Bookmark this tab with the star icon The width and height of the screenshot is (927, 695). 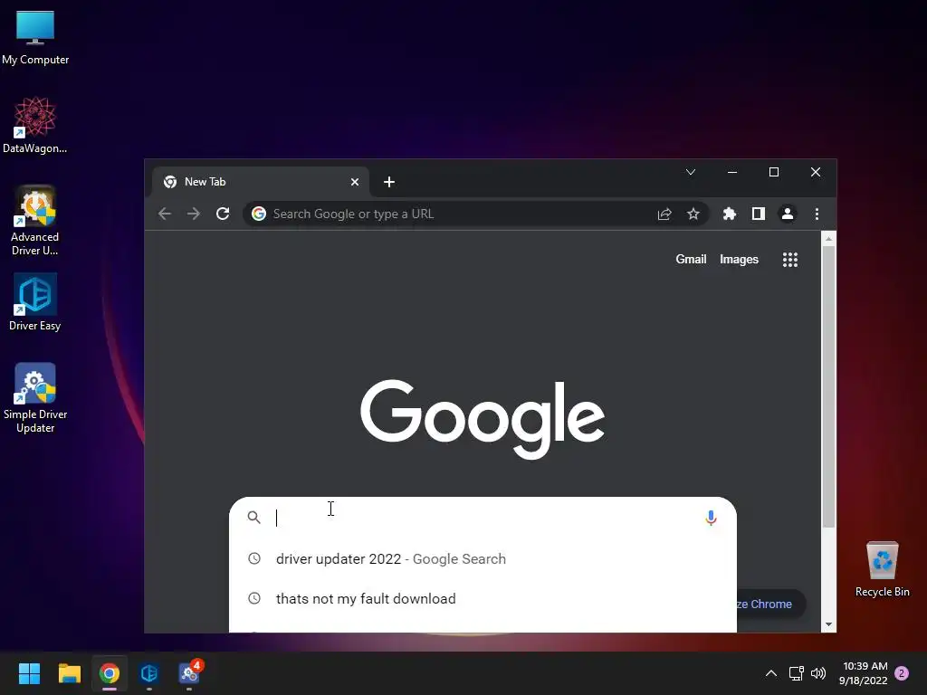point(693,214)
